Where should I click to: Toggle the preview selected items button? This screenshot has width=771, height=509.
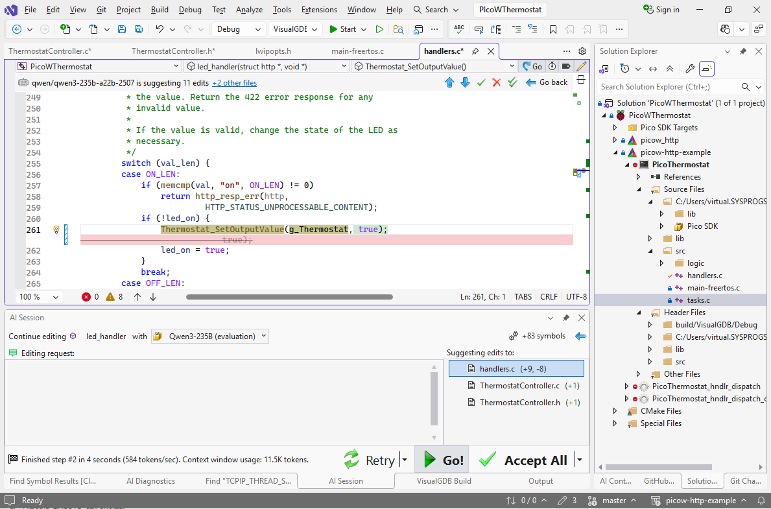(707, 69)
